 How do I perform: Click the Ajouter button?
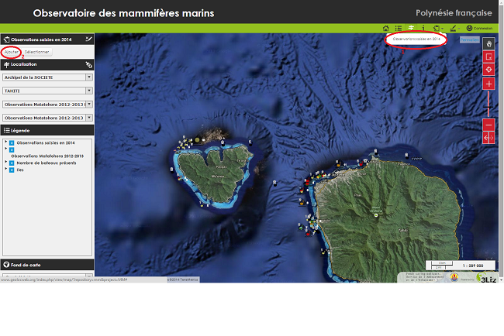pos(11,52)
